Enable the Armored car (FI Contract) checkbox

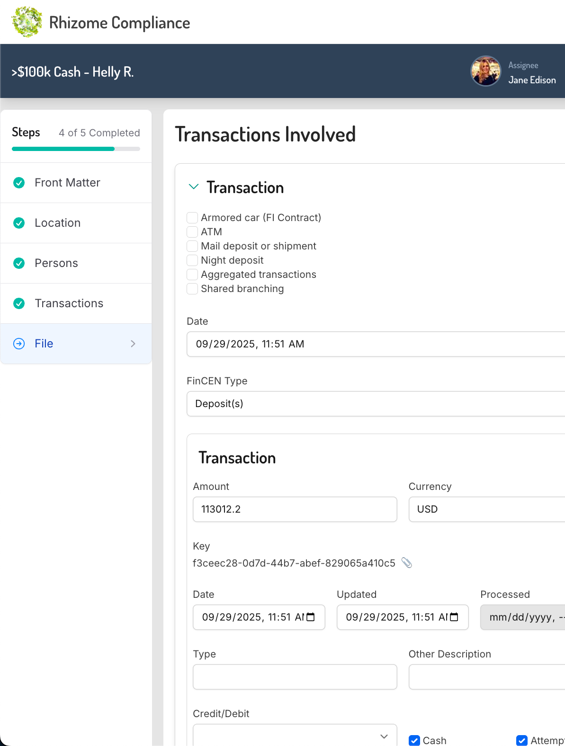click(192, 218)
